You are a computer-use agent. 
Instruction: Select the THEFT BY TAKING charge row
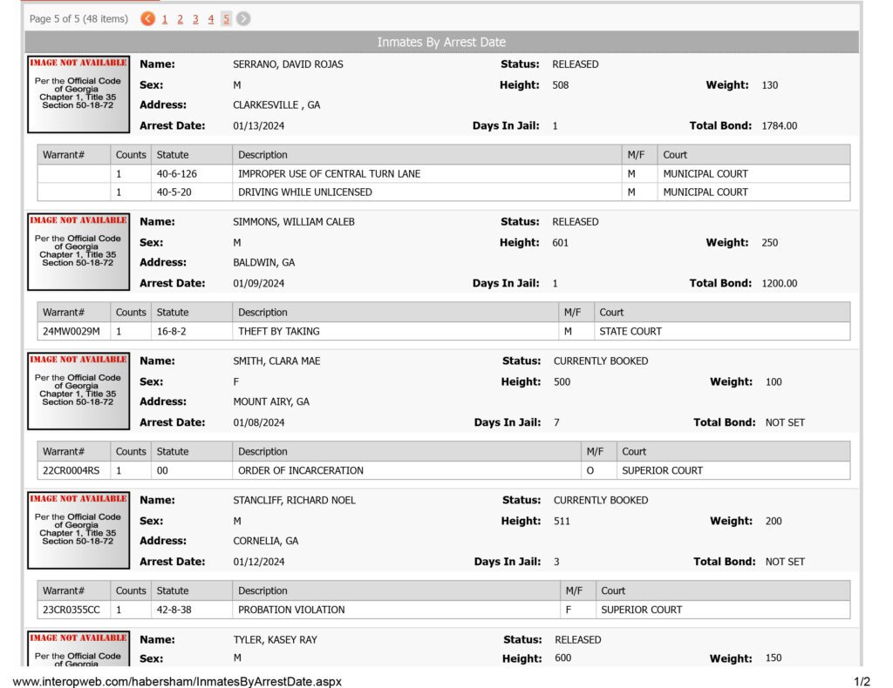(x=444, y=332)
